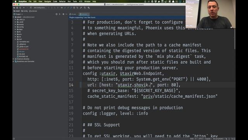The image size is (248, 140).
Task: Click the utaxir breadcrumb
Action: pos(17,11)
